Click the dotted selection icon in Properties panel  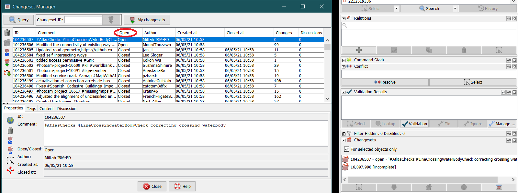pos(10,160)
